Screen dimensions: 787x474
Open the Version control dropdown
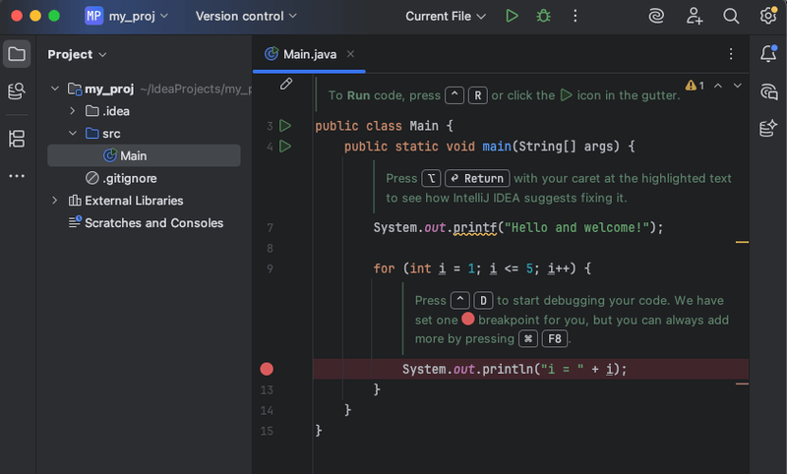tap(246, 16)
